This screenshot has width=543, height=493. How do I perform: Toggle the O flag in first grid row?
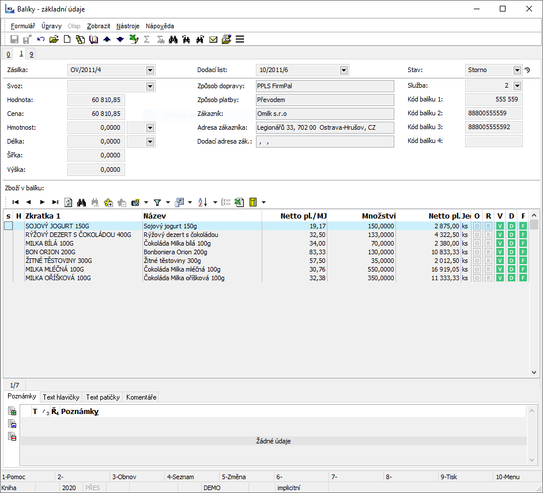coord(477,226)
